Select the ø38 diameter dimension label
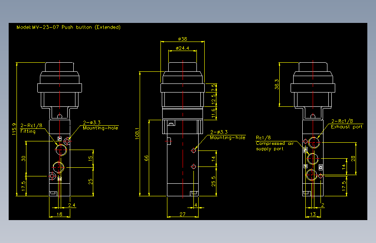Image resolution: width=376 pixels, height=243 pixels. [183, 39]
